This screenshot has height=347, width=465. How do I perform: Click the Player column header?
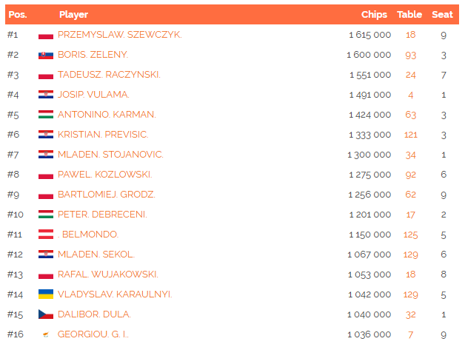73,14
